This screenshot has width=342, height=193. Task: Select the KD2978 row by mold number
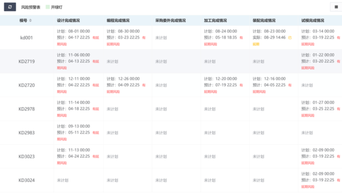pyautogui.click(x=27, y=109)
